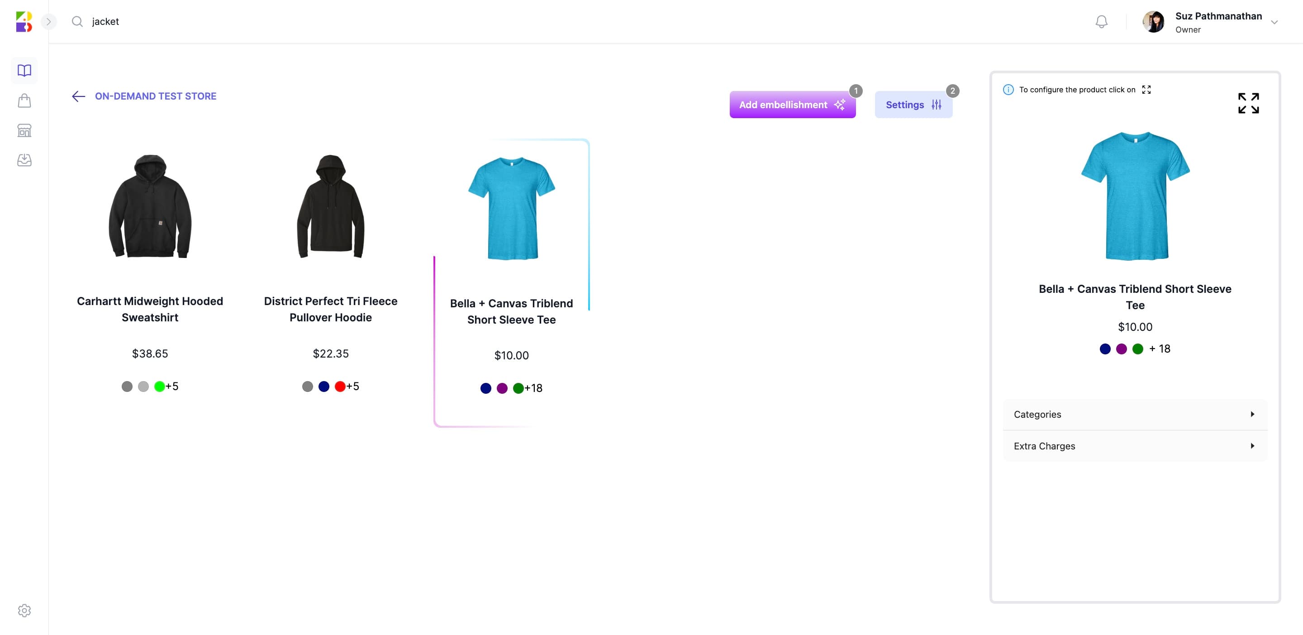This screenshot has width=1303, height=635.
Task: Pick gray swatch under District hoodie
Action: [308, 387]
